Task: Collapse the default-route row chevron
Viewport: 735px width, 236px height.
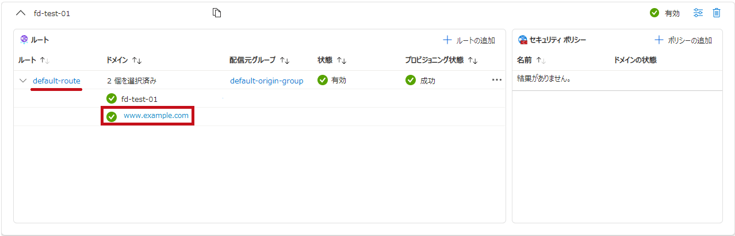Action: pyautogui.click(x=23, y=81)
